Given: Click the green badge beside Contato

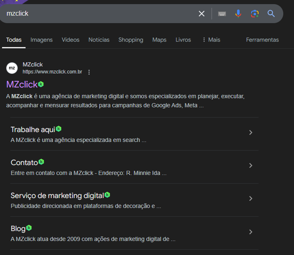Looking at the screenshot, I should click(41, 162).
